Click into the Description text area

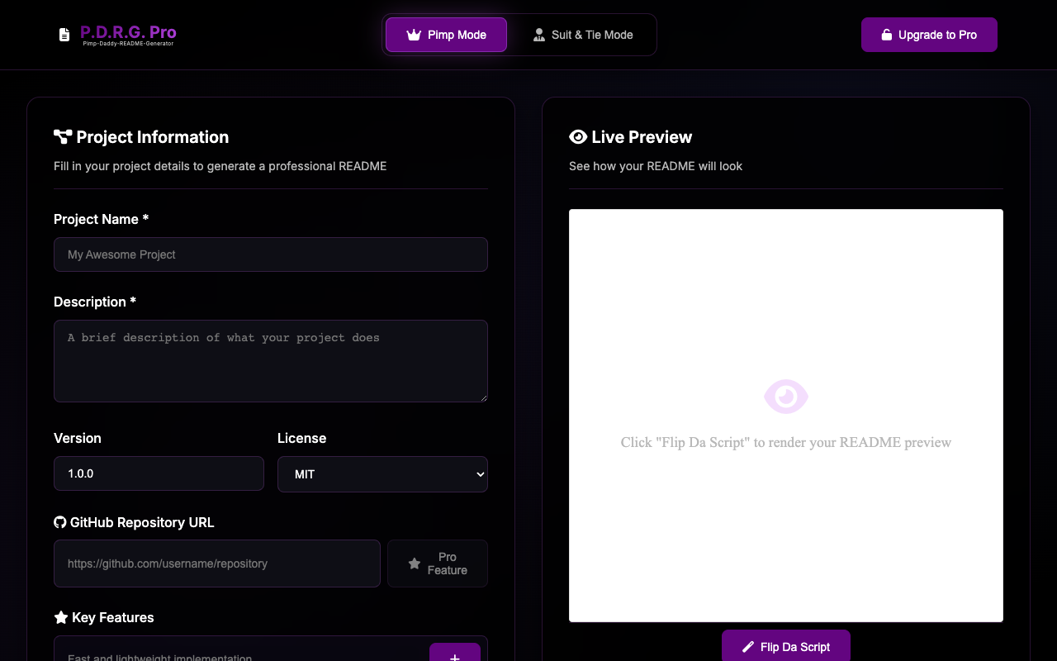(271, 361)
